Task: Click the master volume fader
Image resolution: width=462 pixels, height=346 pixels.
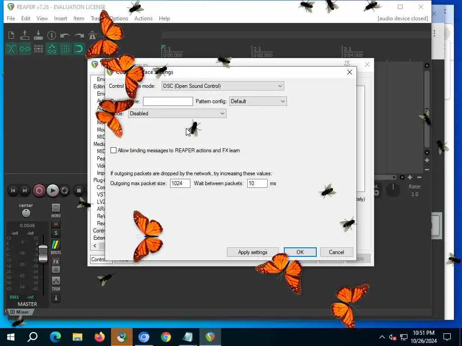Action: pyautogui.click(x=43, y=253)
